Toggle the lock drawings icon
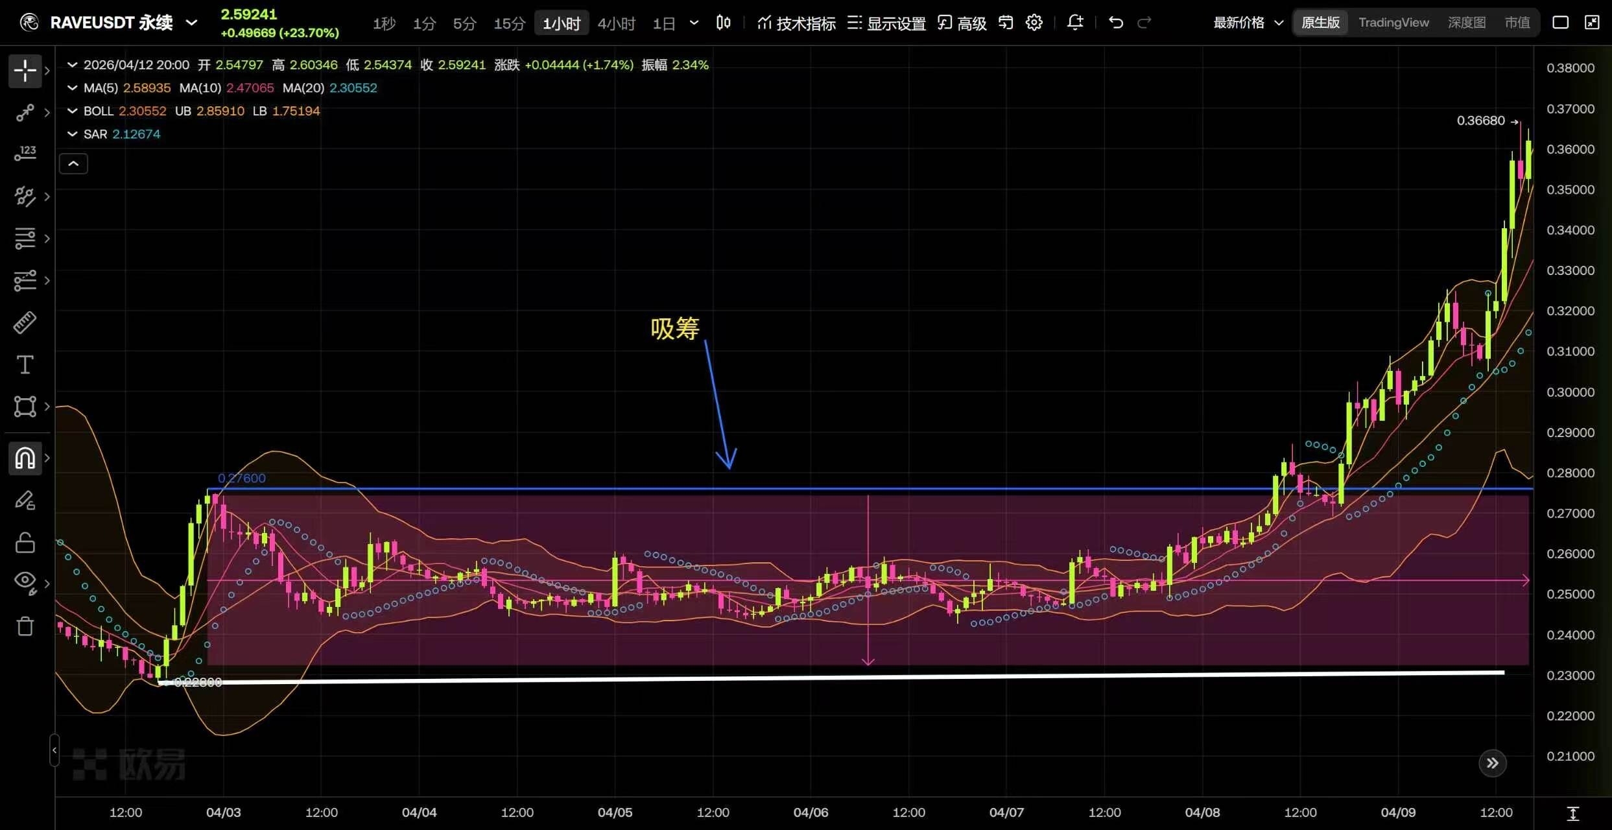The image size is (1612, 830). pos(25,542)
